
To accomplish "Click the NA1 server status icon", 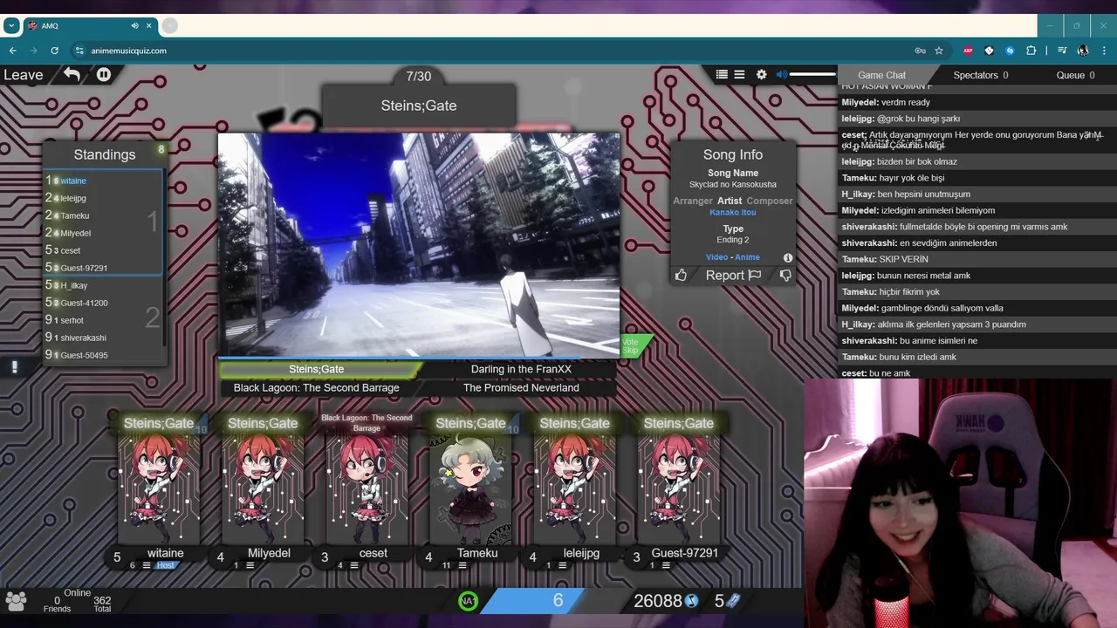I will (469, 600).
